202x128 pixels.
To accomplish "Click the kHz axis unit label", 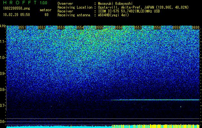I will [x=3, y=26].
